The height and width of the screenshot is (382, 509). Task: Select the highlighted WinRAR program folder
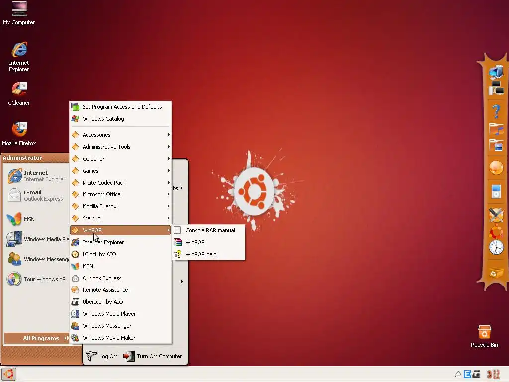(121, 230)
